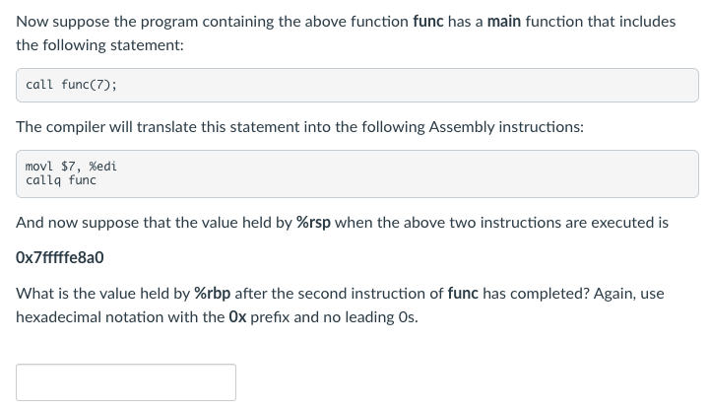This screenshot has height=409, width=709.
Task: Click the 'callq func' instruction line
Action: point(61,180)
